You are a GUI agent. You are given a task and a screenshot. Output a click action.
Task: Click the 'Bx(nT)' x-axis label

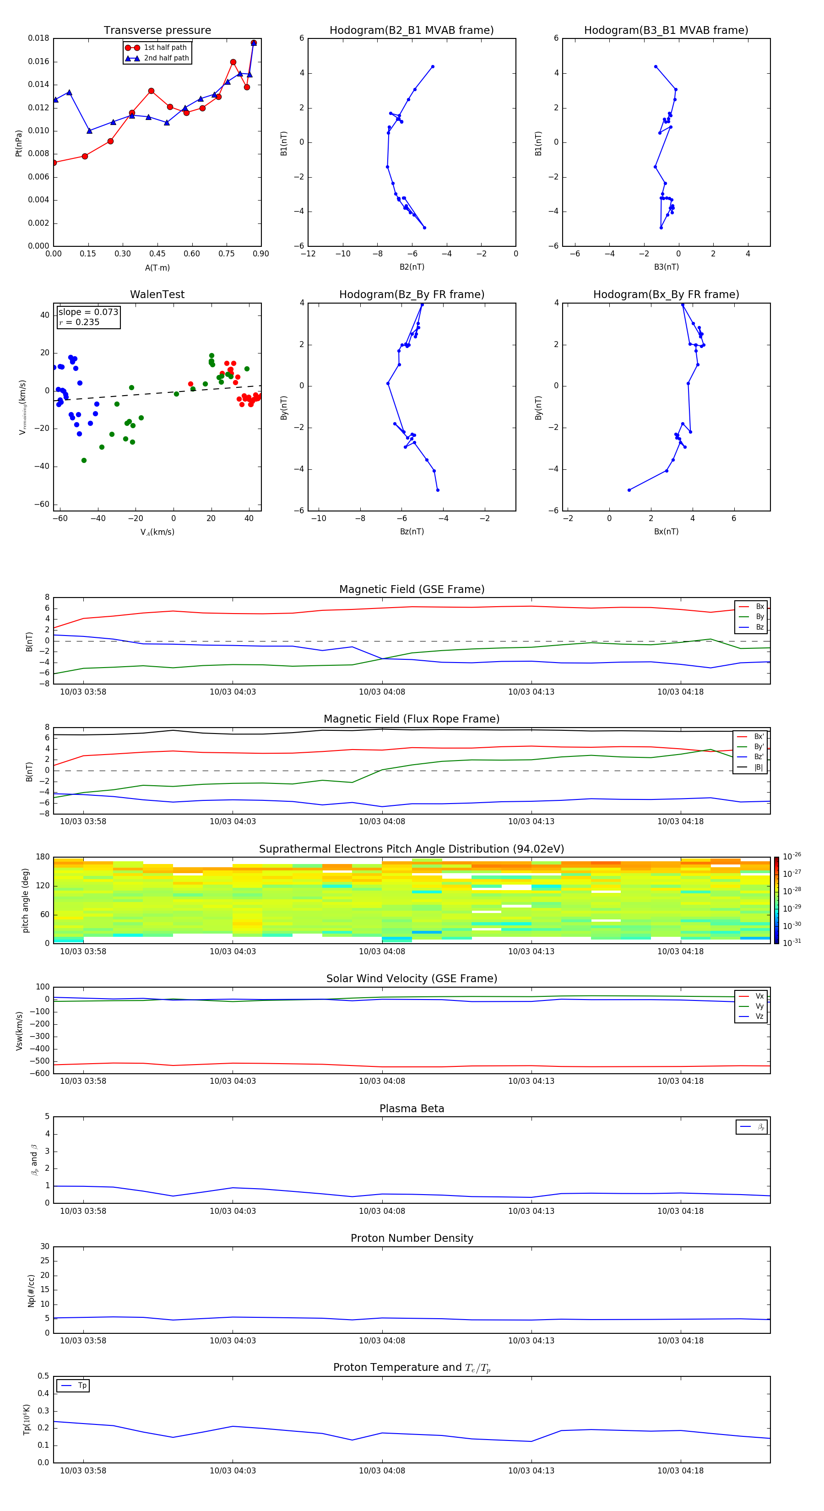[666, 532]
